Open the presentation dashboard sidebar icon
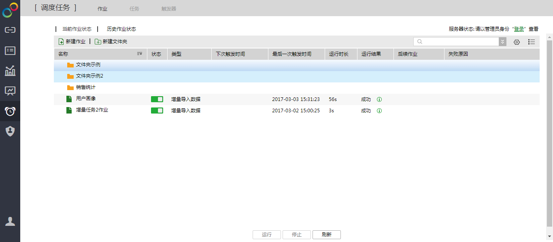Screen dimensions: 553x242 click(10, 91)
